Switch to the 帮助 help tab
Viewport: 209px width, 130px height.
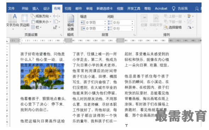tap(148, 9)
